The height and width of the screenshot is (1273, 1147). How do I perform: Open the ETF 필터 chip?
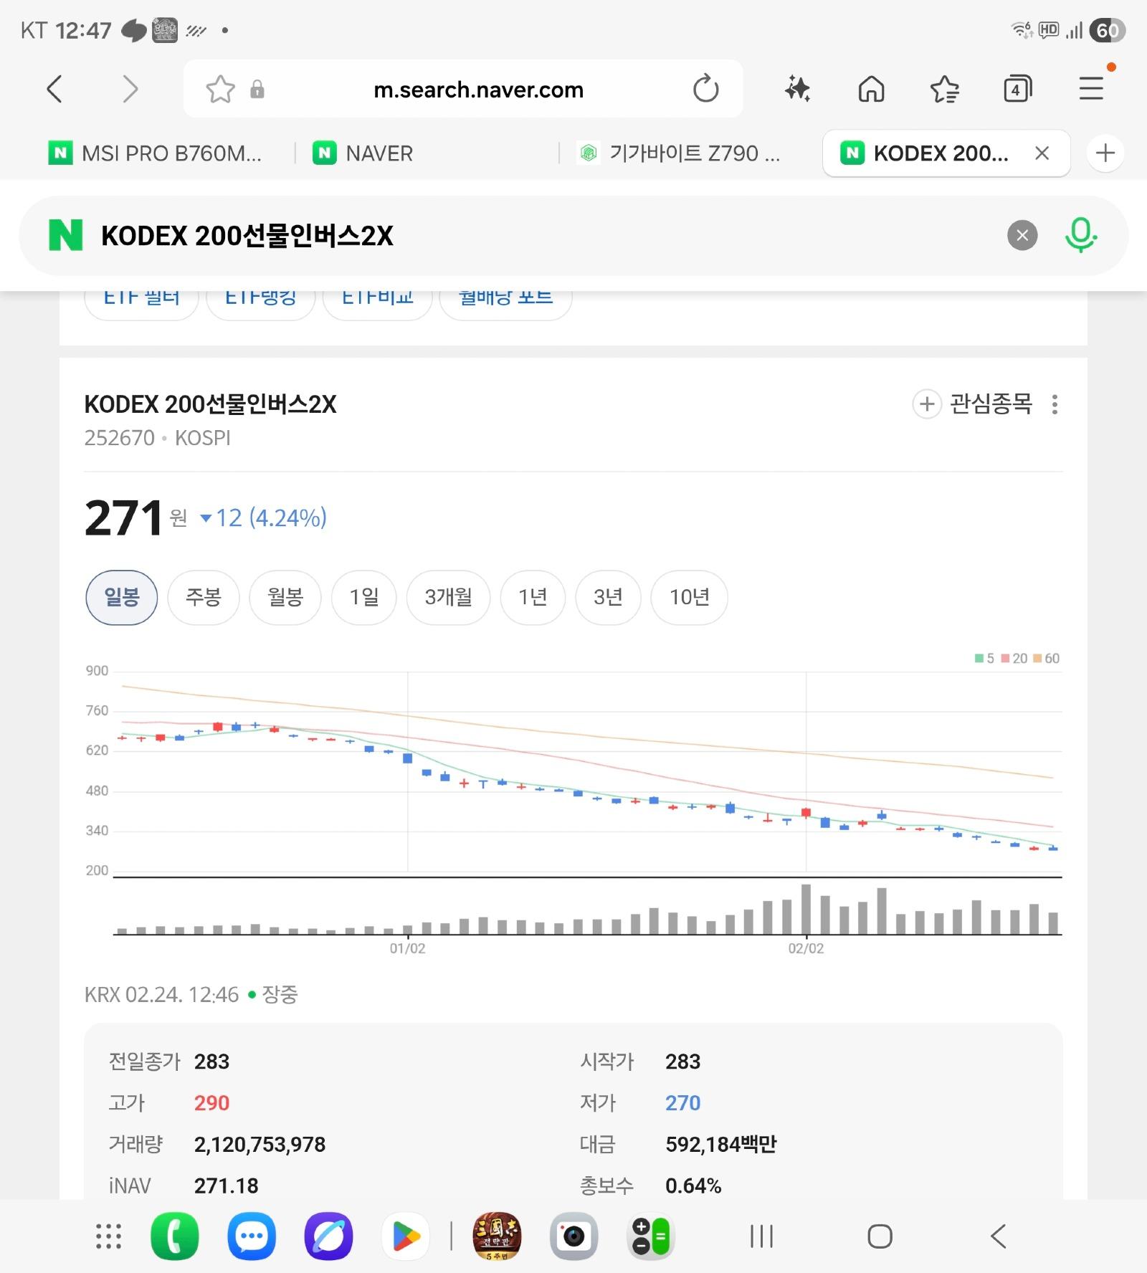pos(141,300)
